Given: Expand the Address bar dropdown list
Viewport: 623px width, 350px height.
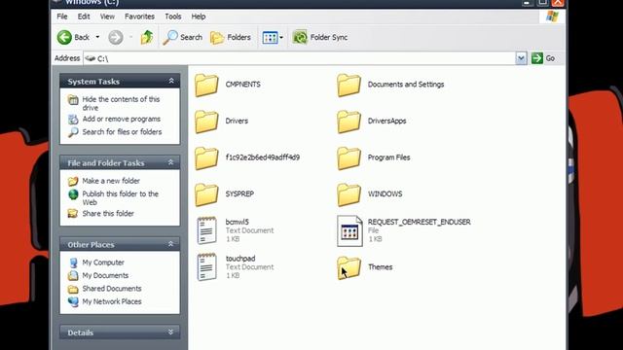Looking at the screenshot, I should point(521,58).
